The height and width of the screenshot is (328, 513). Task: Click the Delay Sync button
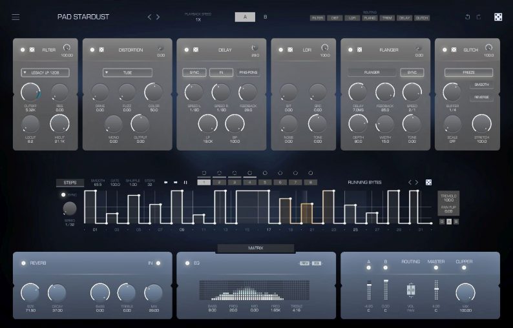(194, 72)
